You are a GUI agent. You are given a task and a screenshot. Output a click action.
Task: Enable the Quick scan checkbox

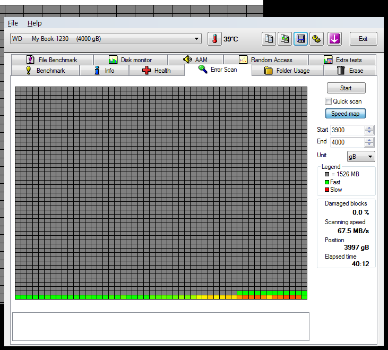(328, 101)
